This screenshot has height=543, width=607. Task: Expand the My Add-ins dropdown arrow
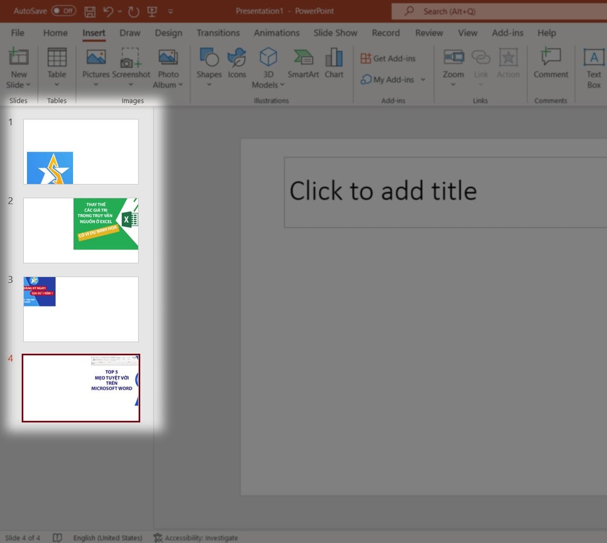[x=423, y=80]
